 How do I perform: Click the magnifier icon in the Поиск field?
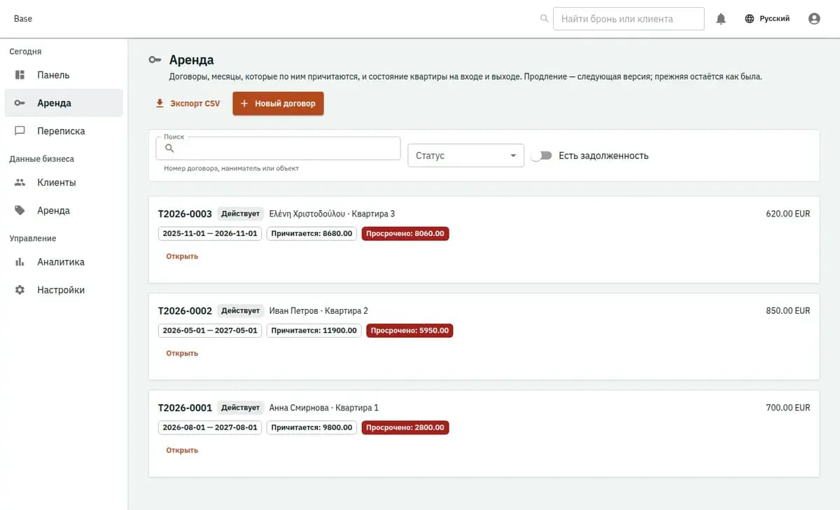pyautogui.click(x=169, y=149)
